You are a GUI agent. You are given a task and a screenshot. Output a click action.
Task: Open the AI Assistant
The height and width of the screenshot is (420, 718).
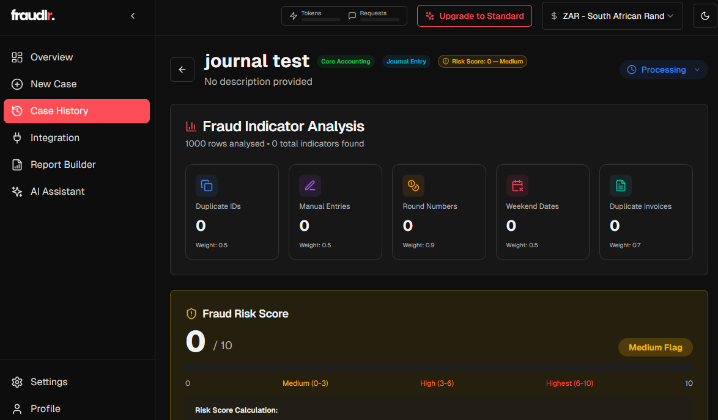(76, 192)
